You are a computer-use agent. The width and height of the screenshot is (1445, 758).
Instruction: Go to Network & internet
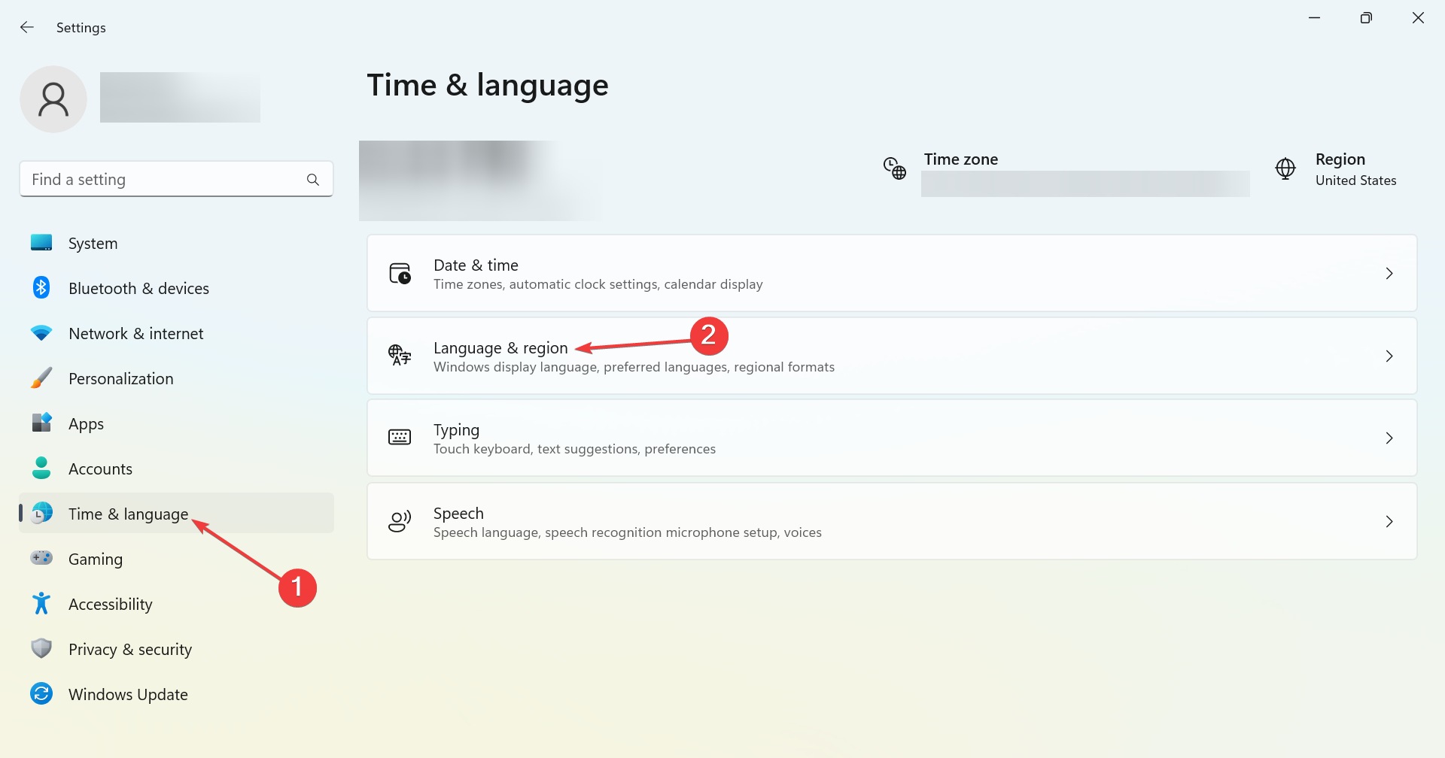pyautogui.click(x=176, y=333)
